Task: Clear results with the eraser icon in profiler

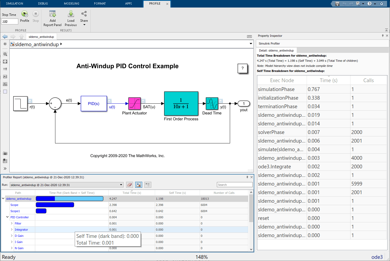Action: pos(129,184)
